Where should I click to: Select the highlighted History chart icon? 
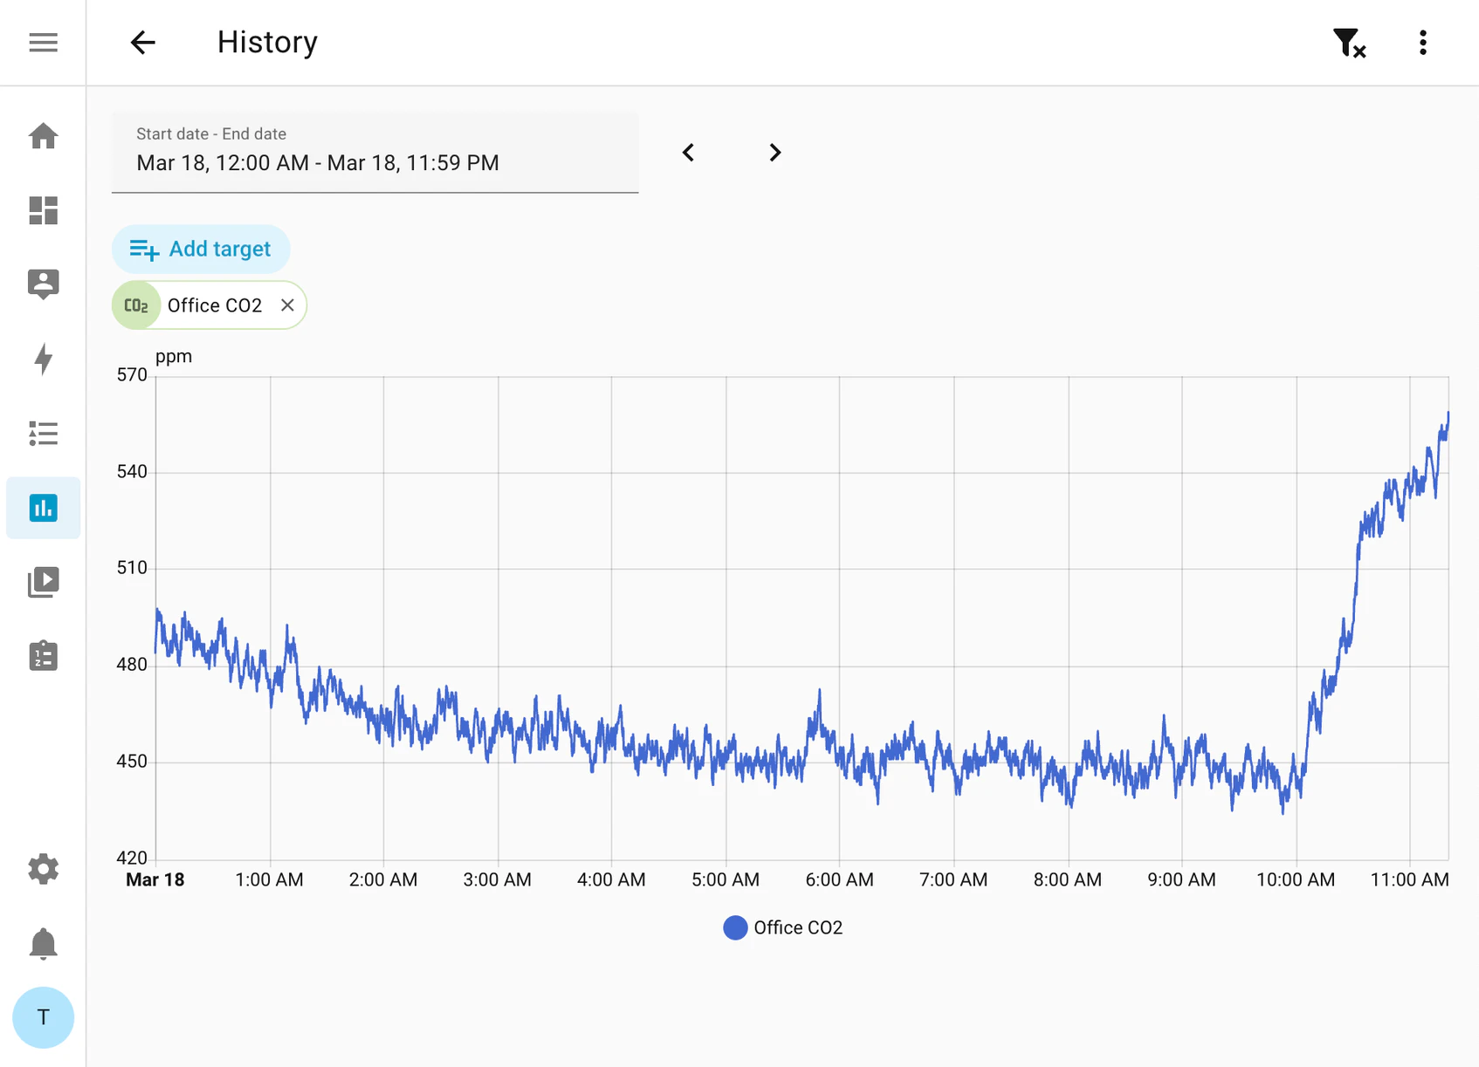click(x=43, y=508)
